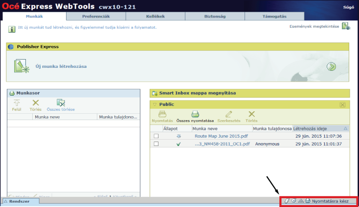Click Összes törlése to delete all queue jobs
The height and width of the screenshot is (207, 359).
(61, 105)
